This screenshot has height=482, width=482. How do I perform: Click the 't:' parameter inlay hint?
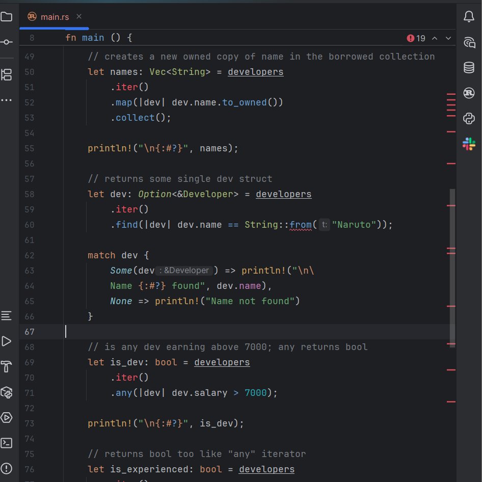324,225
